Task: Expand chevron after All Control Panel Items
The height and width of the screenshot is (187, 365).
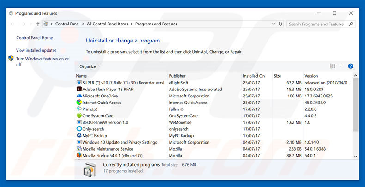Action: click(132, 24)
